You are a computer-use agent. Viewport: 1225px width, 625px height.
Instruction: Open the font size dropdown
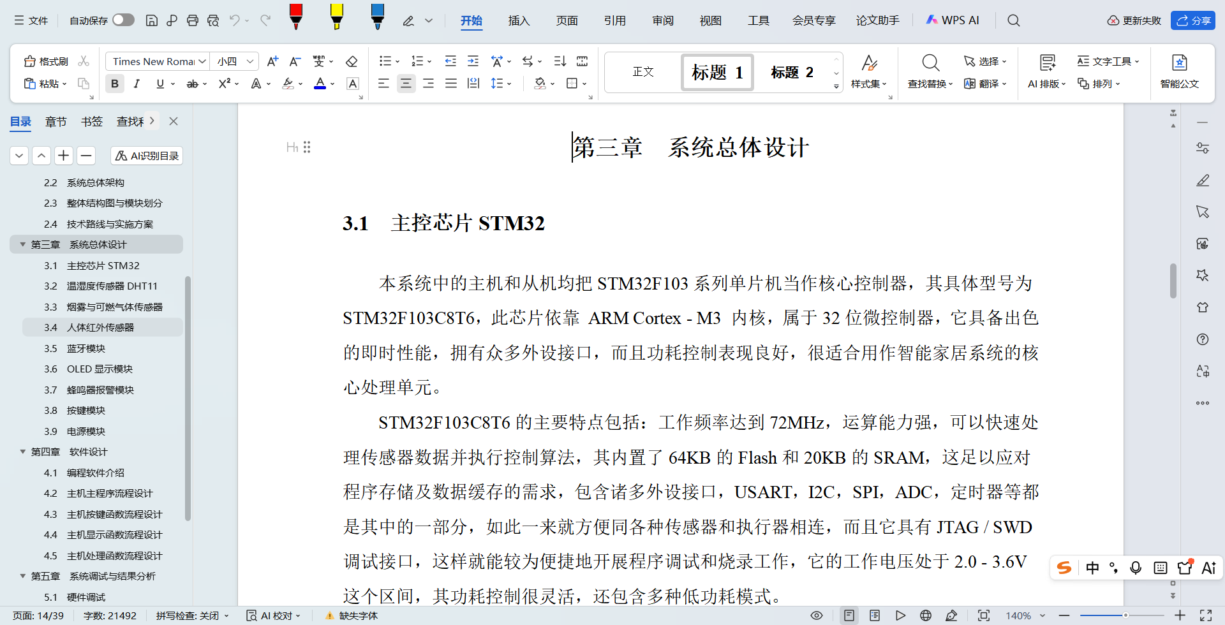(x=250, y=61)
